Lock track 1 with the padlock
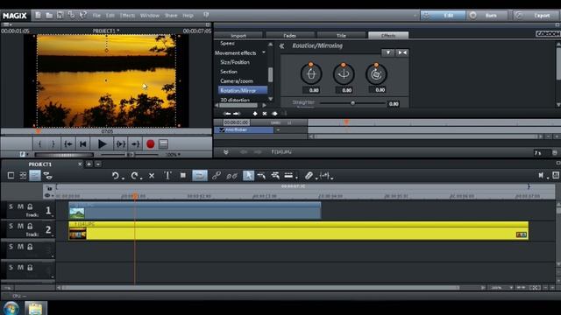This screenshot has height=315, width=561. click(x=31, y=206)
